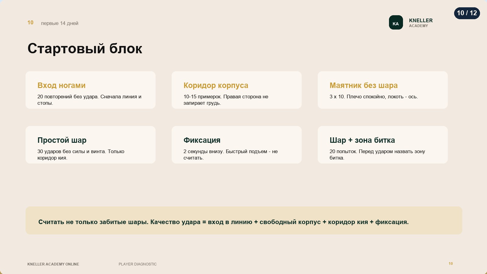Click the '20 попыток' description text
Viewport: 487px width, 274px height.
click(x=377, y=155)
